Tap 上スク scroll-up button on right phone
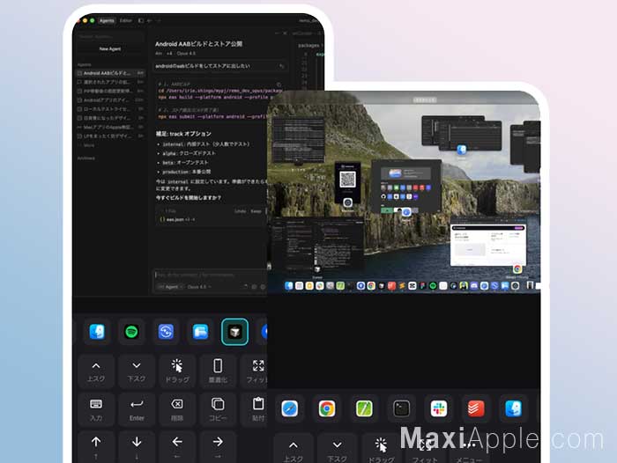This screenshot has height=463, width=617. [x=294, y=449]
